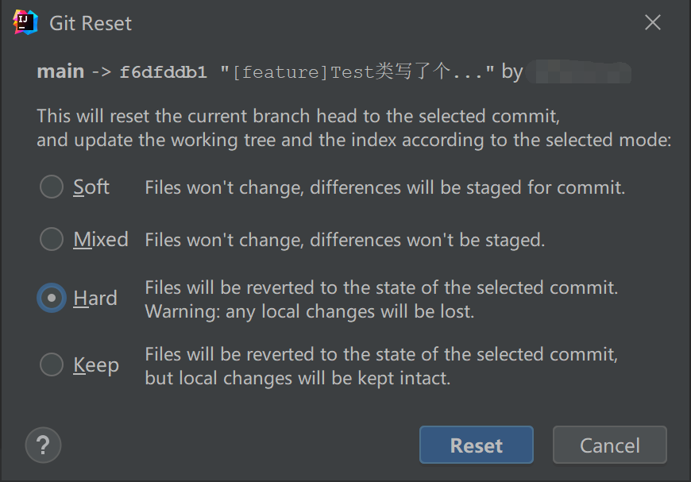Confirm with the Reset button

[476, 445]
